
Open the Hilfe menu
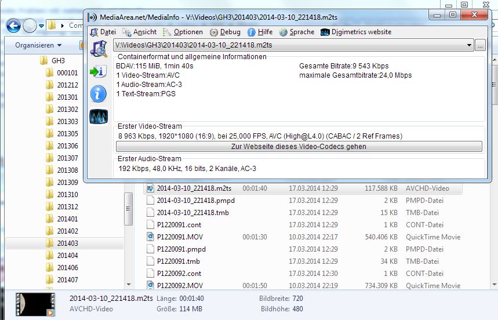260,32
